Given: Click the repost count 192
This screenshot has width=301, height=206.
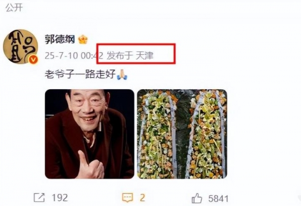Looking at the screenshot, I should [60, 198].
